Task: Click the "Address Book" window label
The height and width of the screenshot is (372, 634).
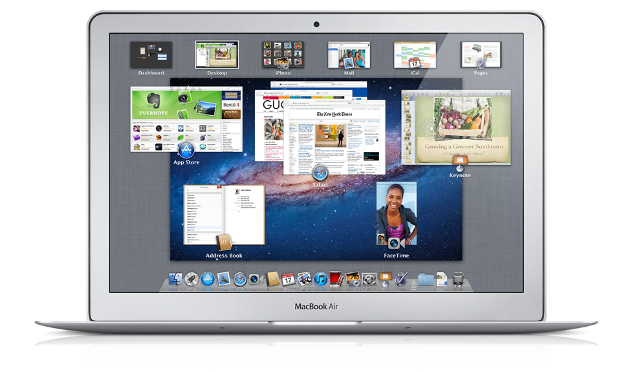Action: pos(224,256)
